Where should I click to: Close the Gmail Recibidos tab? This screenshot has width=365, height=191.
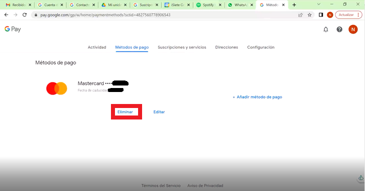click(30, 5)
